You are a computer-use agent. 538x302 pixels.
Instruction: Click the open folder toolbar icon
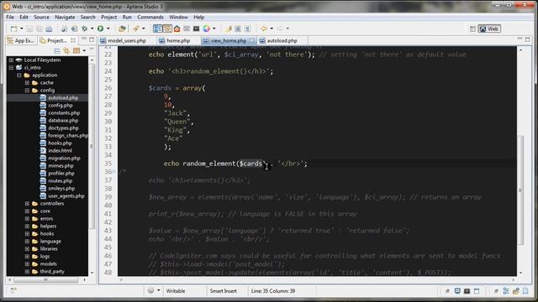pyautogui.click(x=122, y=29)
